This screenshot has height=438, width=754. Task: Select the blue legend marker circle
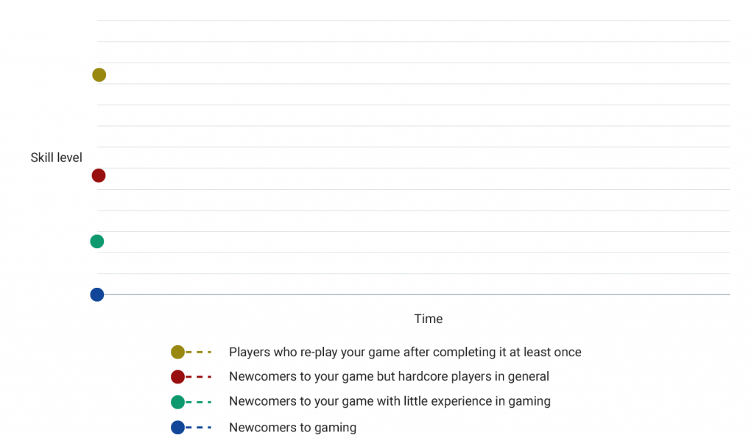pos(178,428)
